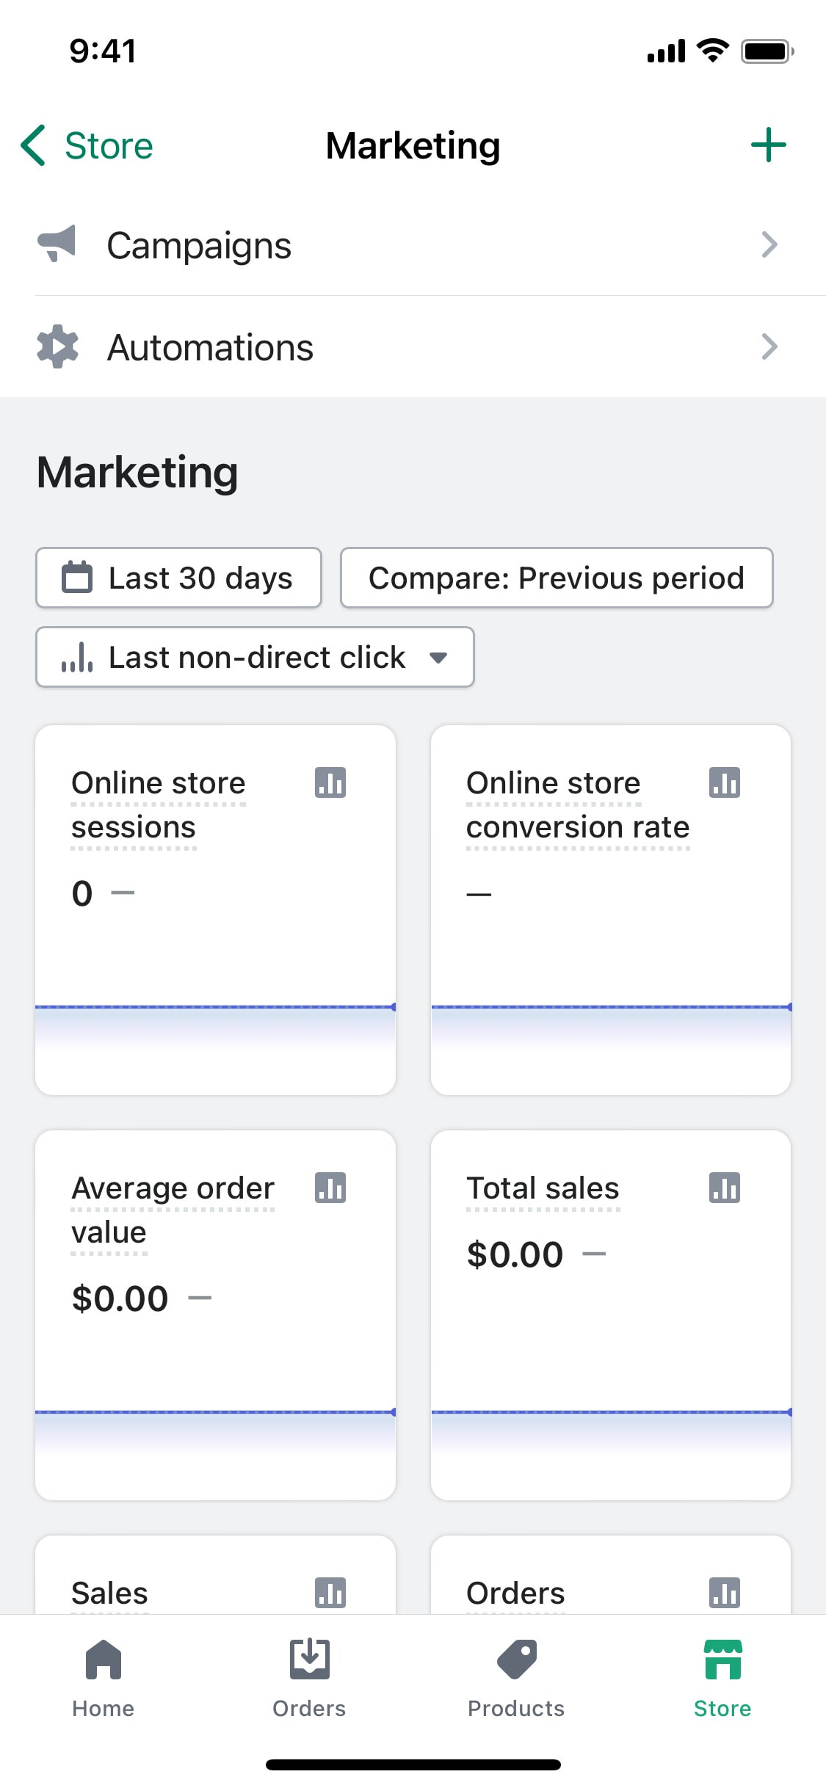The height and width of the screenshot is (1788, 826).
Task: Open Campaigns menu entry
Action: click(x=413, y=244)
